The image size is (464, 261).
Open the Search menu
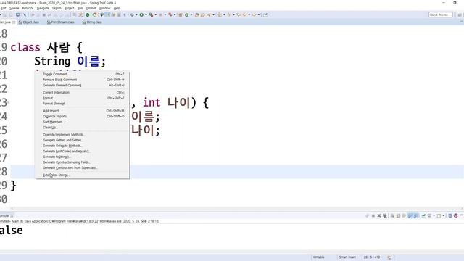57,8
